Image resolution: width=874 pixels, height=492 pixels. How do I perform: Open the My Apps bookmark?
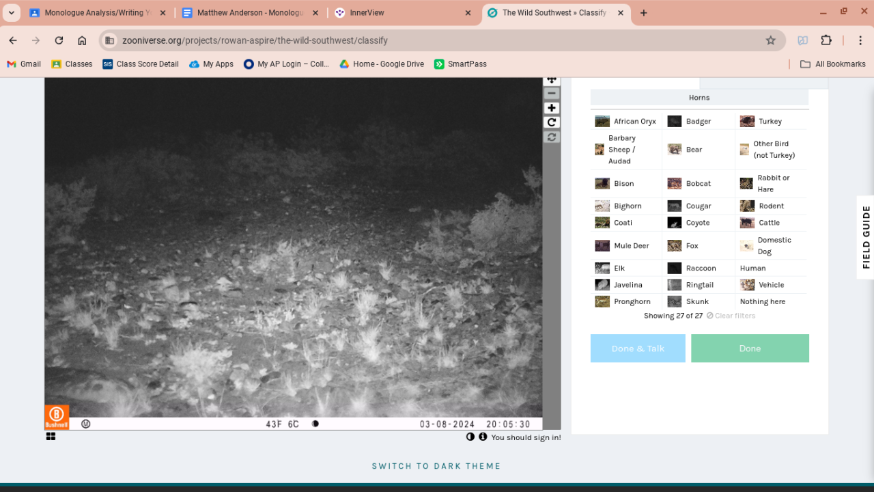click(x=212, y=64)
